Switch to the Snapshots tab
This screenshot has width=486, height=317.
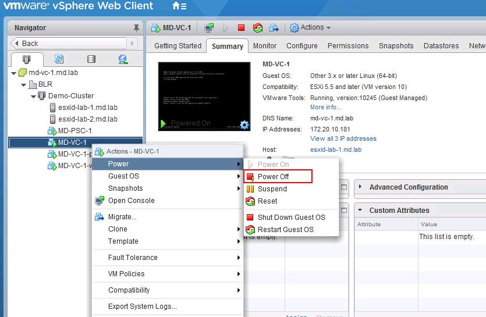click(x=396, y=46)
